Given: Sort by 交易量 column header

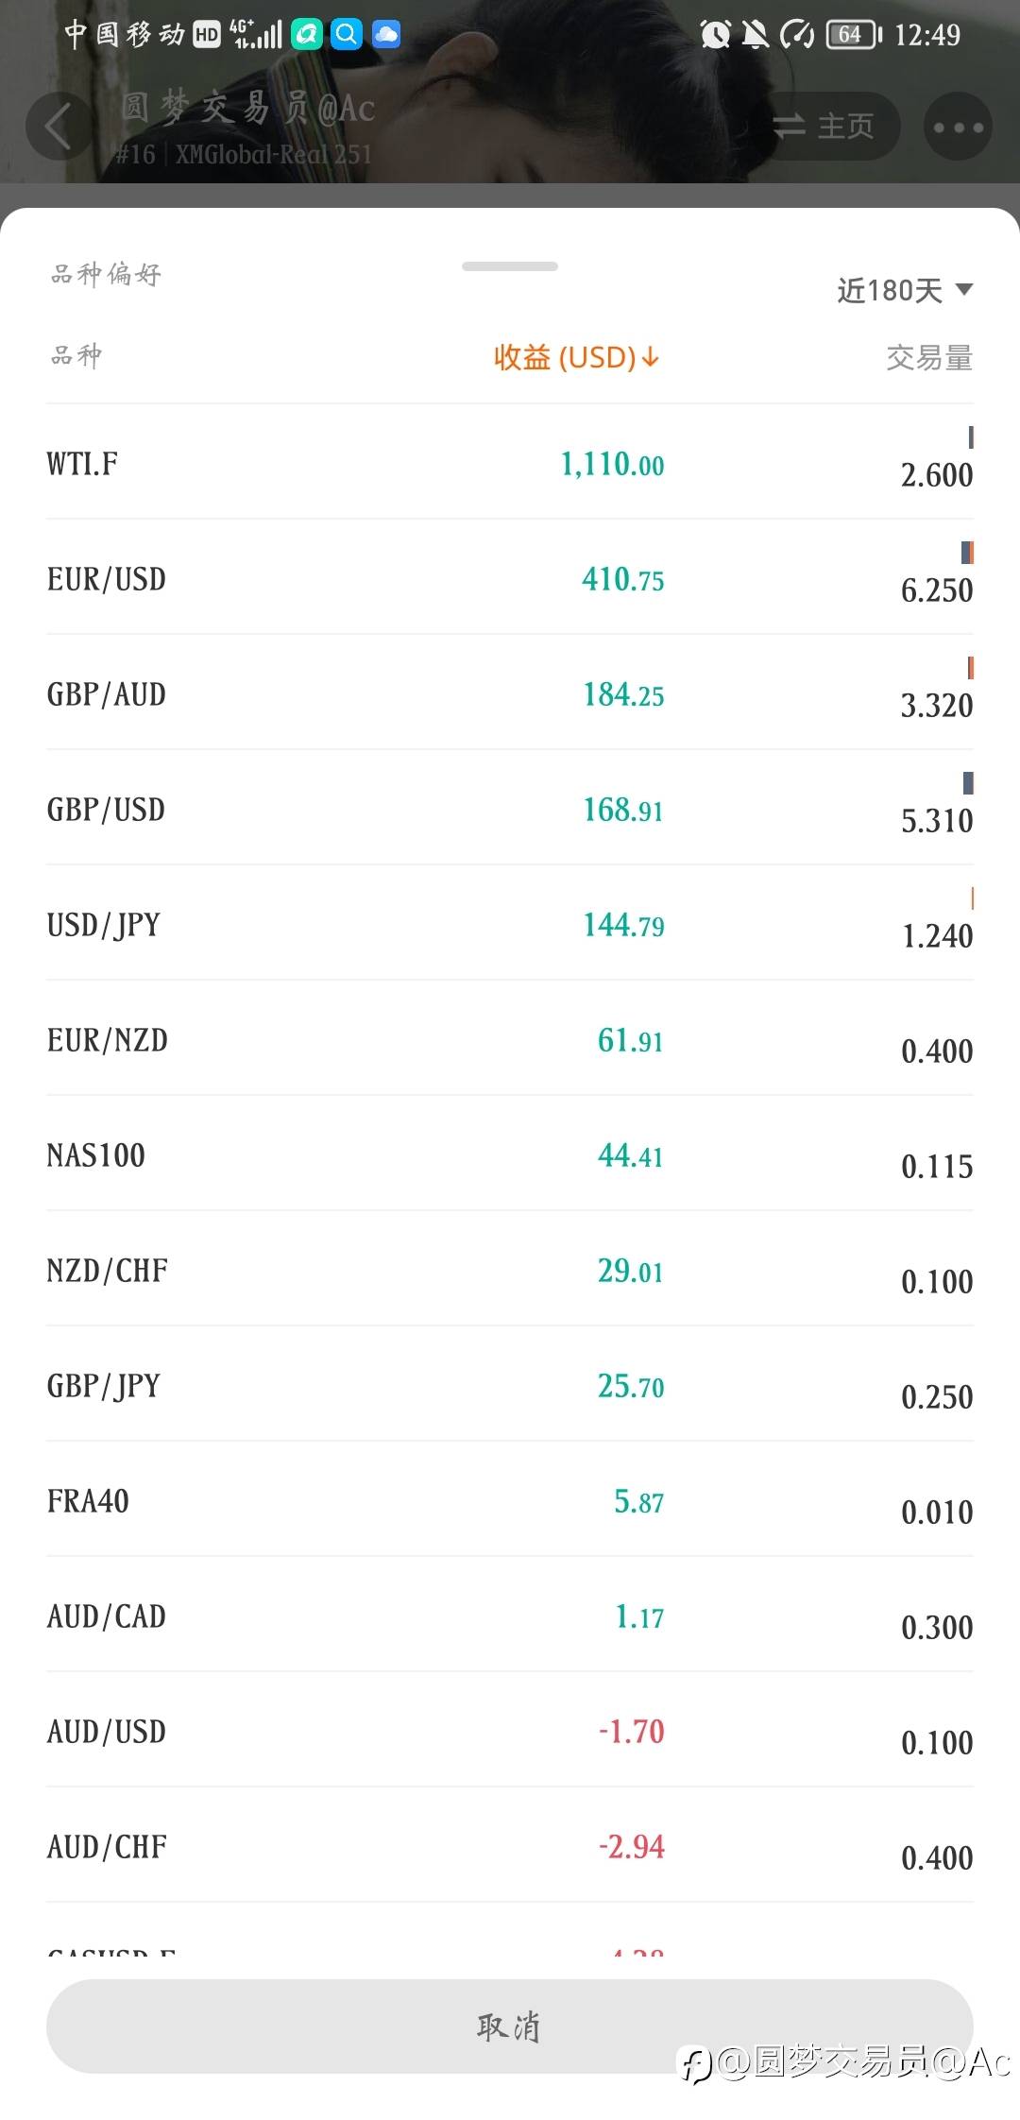Looking at the screenshot, I should (x=928, y=357).
